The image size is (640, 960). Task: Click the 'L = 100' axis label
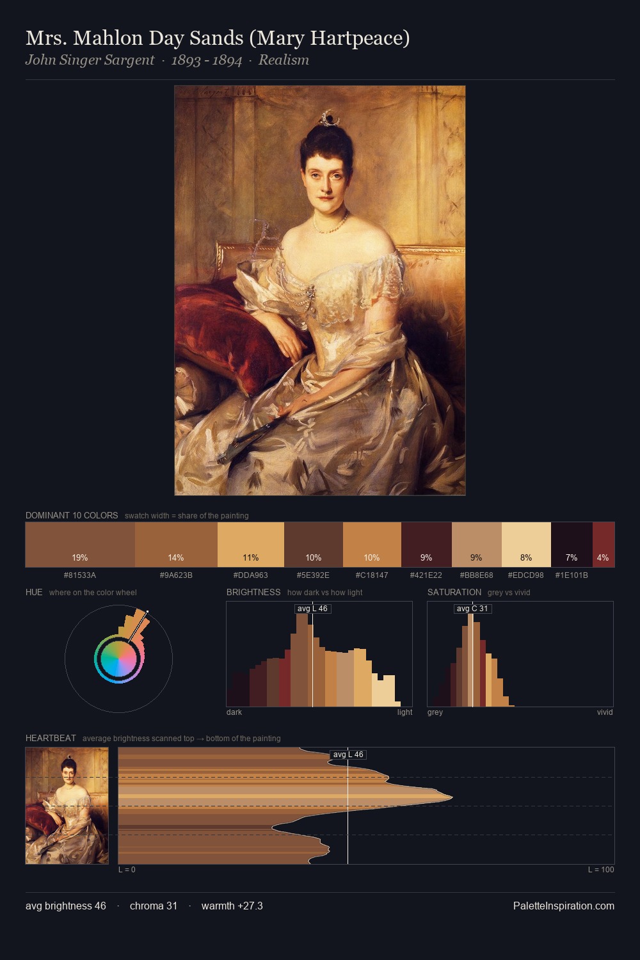click(601, 870)
